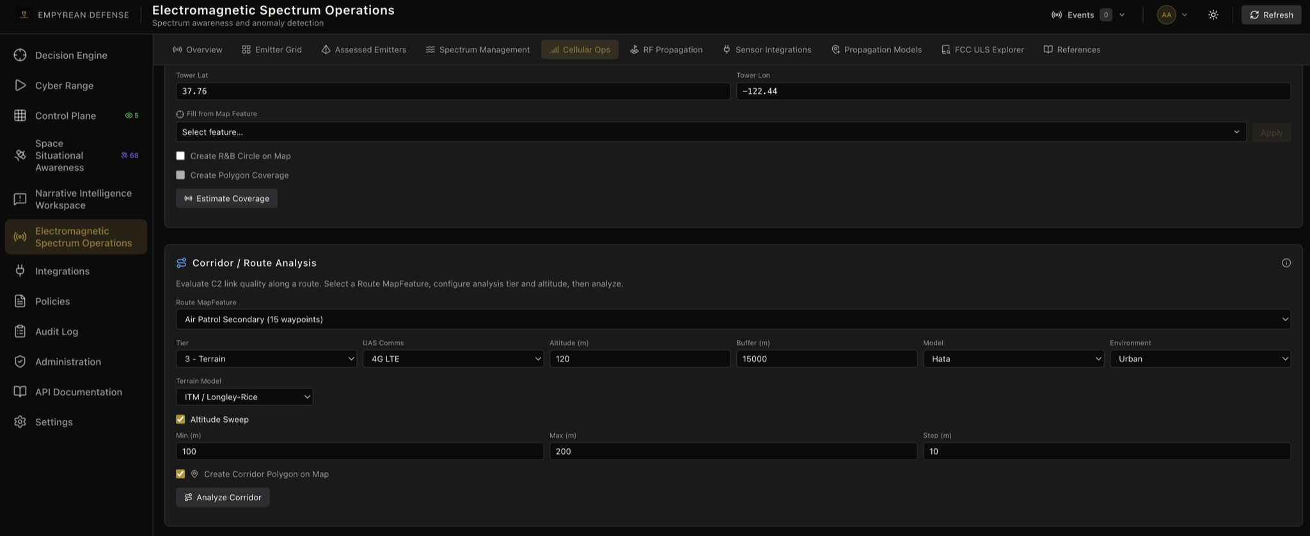This screenshot has height=536, width=1310.
Task: Click the Analyze Corridor button
Action: pos(223,497)
